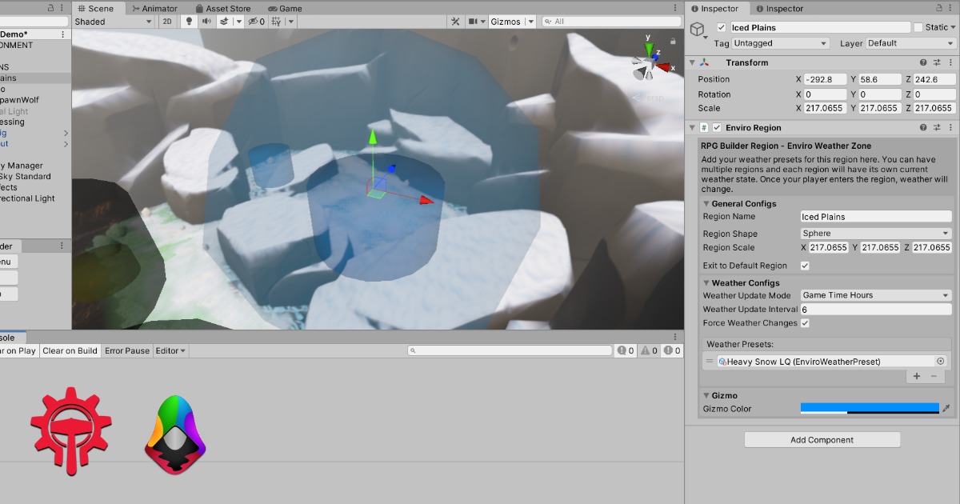Toggle the 2D view mode button
The image size is (960, 504).
(167, 22)
